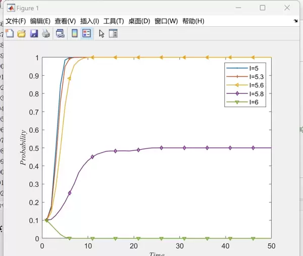
Task: Expand the 插入(I) menu
Action: tap(90, 21)
